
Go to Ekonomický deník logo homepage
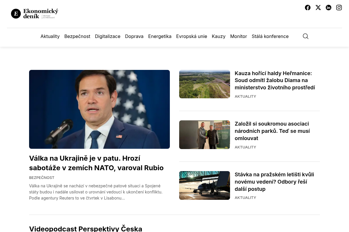tap(35, 14)
